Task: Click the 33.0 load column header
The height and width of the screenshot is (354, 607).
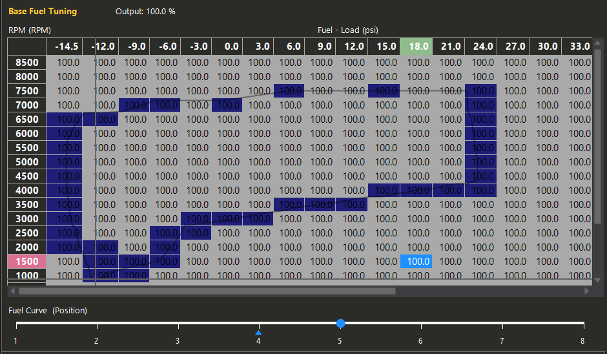Action: pos(577,47)
